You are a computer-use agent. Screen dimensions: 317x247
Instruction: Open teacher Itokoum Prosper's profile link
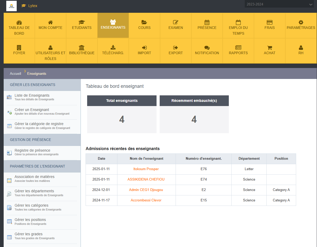click(146, 169)
